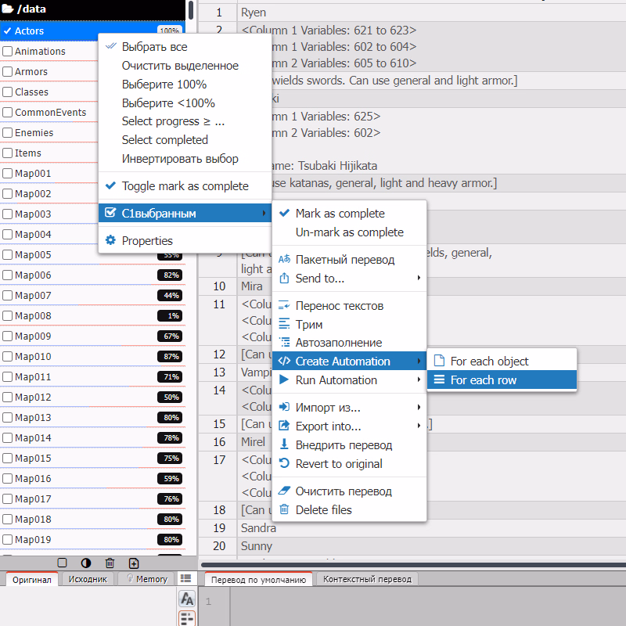Image resolution: width=626 pixels, height=626 pixels.
Task: Choose Выберите <100% menu entry
Action: (x=185, y=103)
